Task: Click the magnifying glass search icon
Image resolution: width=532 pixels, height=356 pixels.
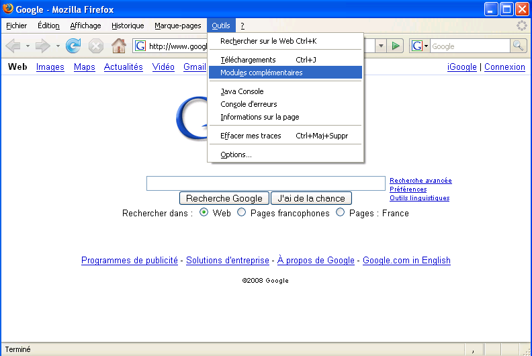Action: pyautogui.click(x=518, y=46)
